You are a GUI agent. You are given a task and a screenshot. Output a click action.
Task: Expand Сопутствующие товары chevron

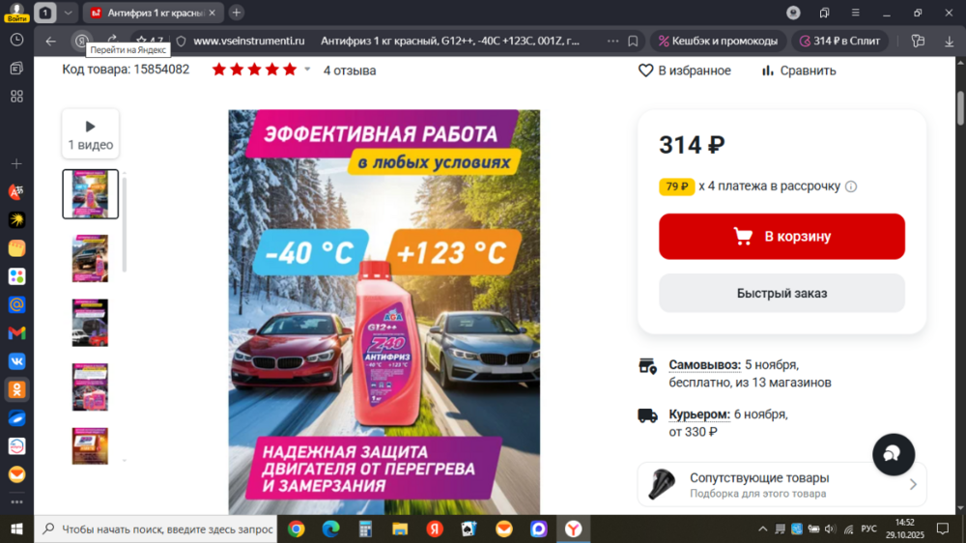coord(913,484)
